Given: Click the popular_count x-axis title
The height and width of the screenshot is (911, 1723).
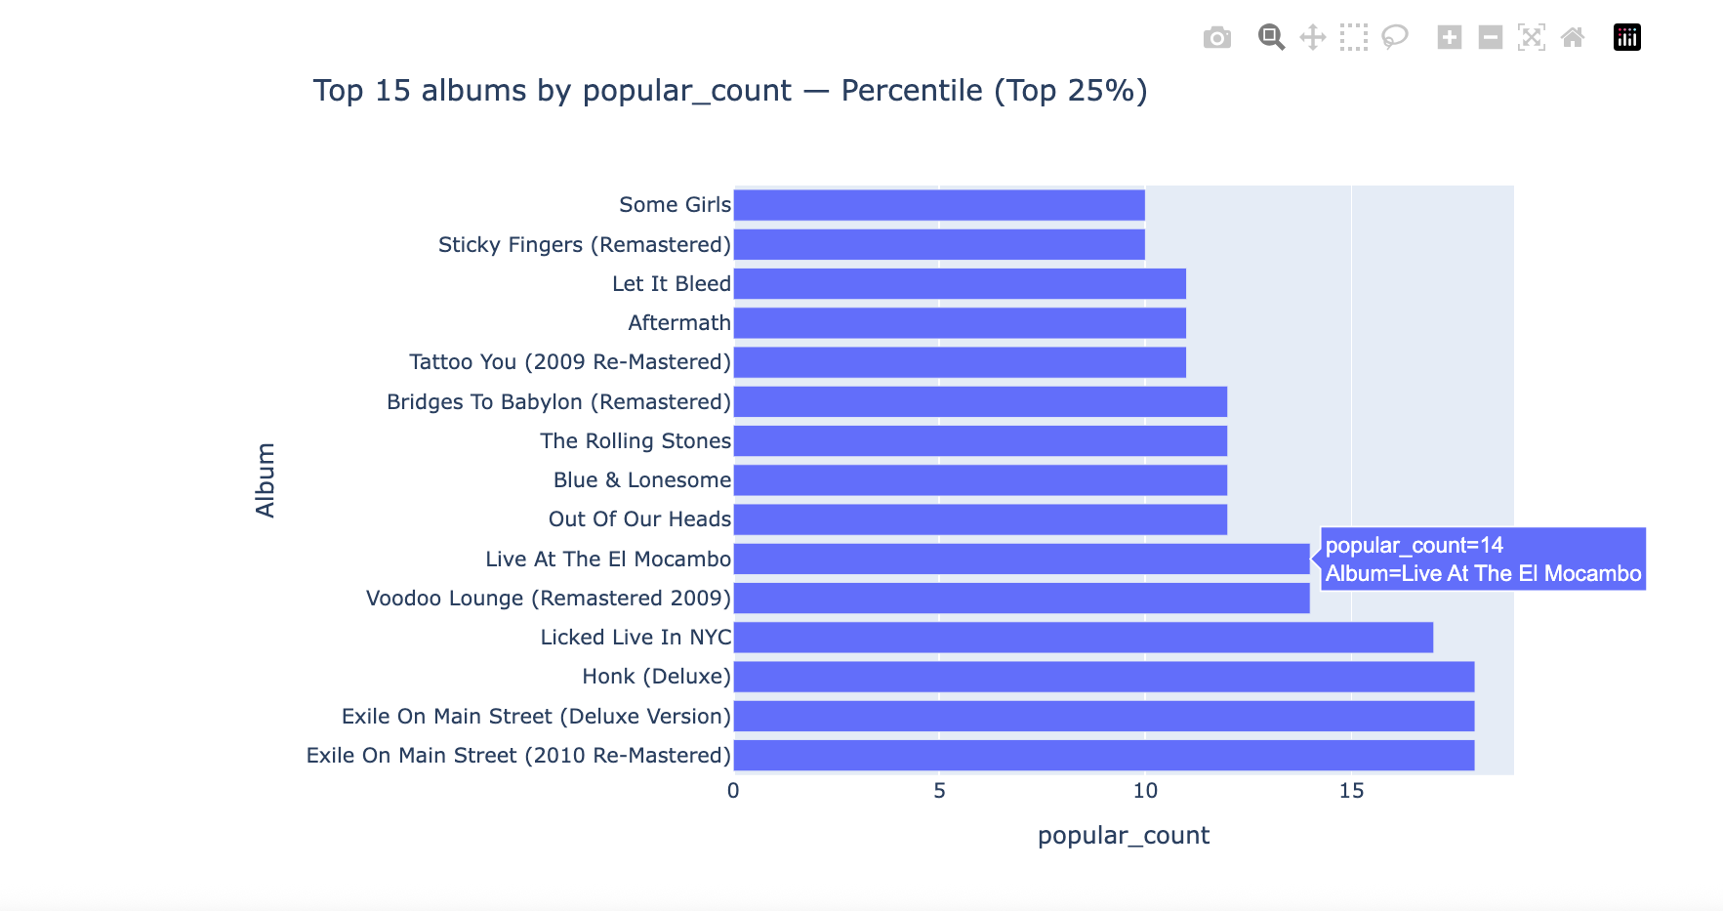Looking at the screenshot, I should tap(1123, 836).
